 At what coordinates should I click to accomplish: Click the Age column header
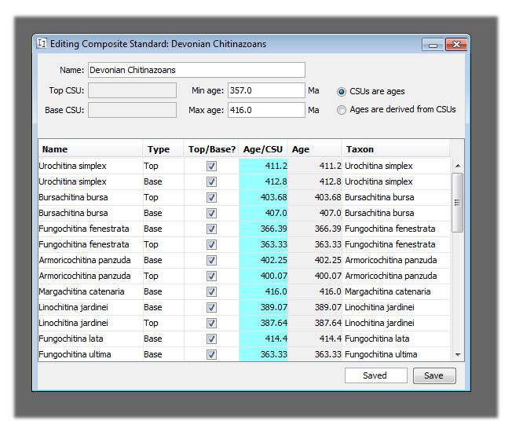pyautogui.click(x=315, y=149)
